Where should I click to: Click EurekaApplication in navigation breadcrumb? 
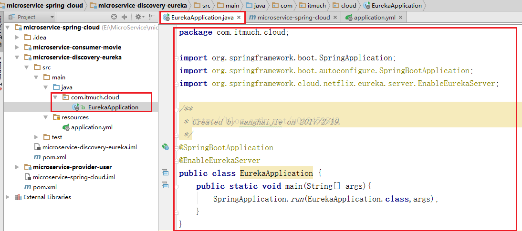click(x=397, y=5)
